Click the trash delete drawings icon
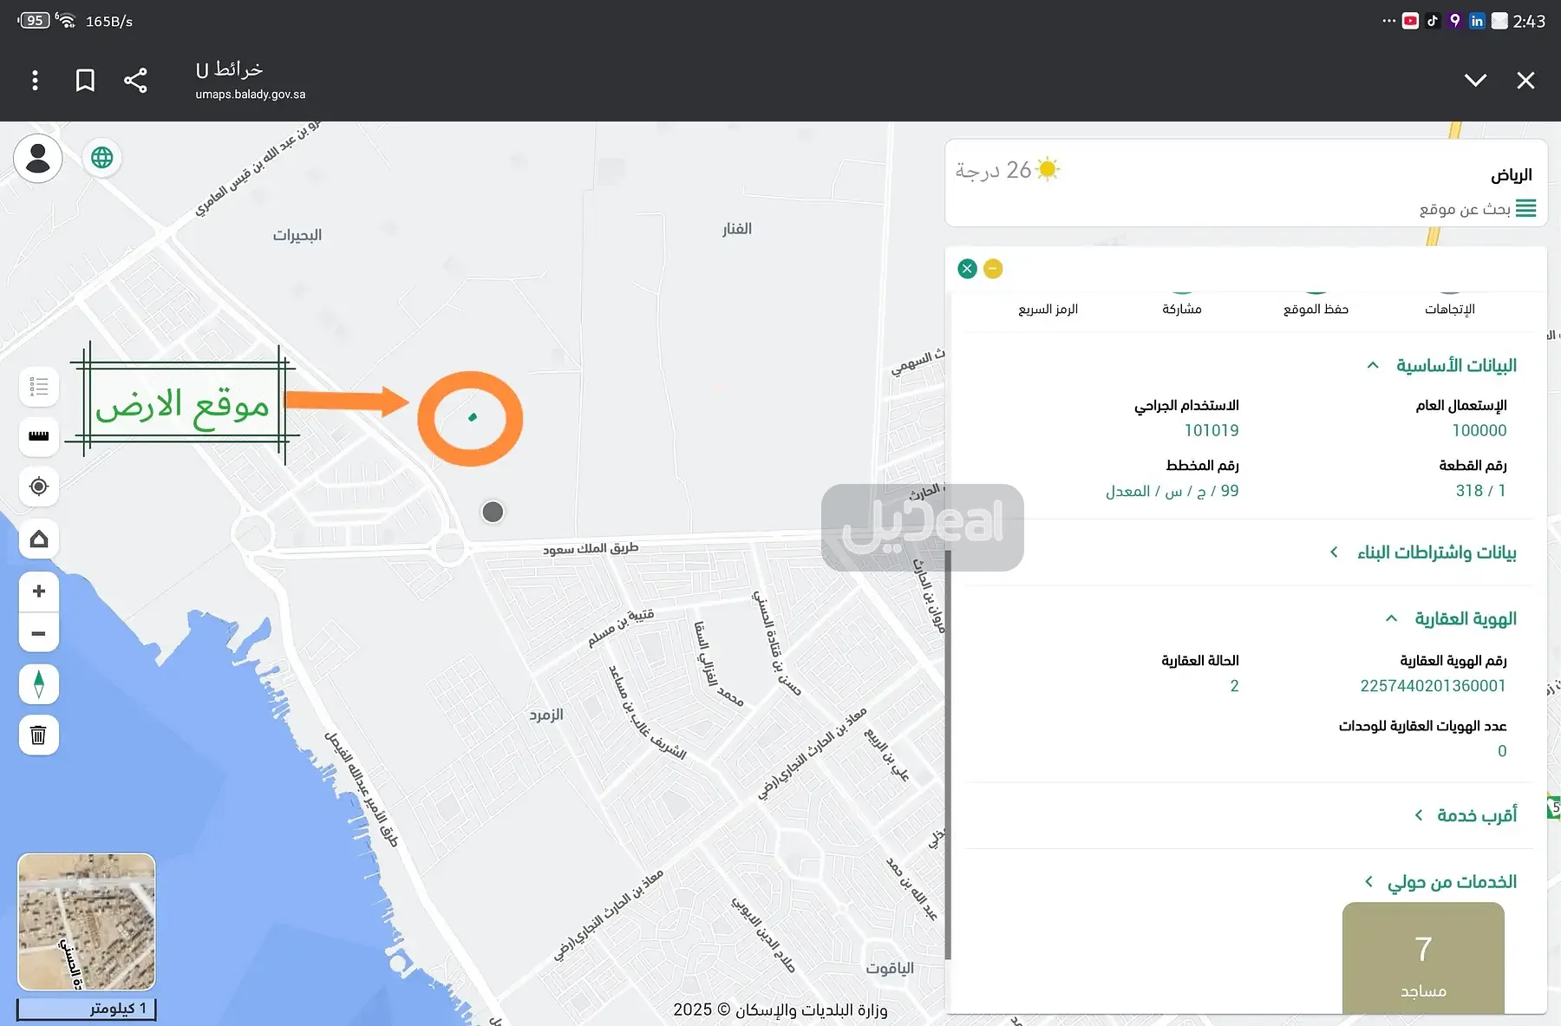Screen dimensions: 1561x1026 39,735
